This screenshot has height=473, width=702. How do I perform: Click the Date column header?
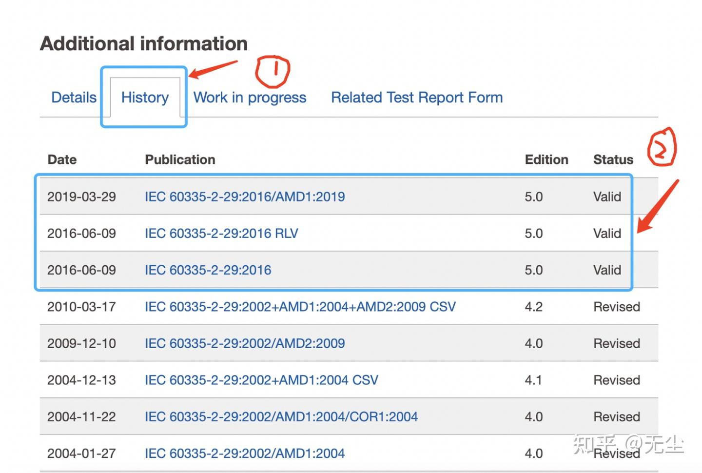(x=62, y=159)
